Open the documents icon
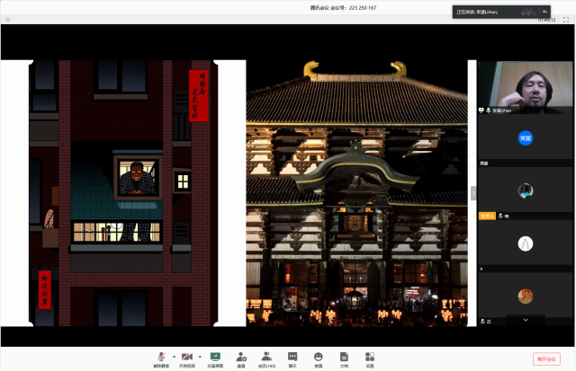576x371 pixels. tap(344, 358)
